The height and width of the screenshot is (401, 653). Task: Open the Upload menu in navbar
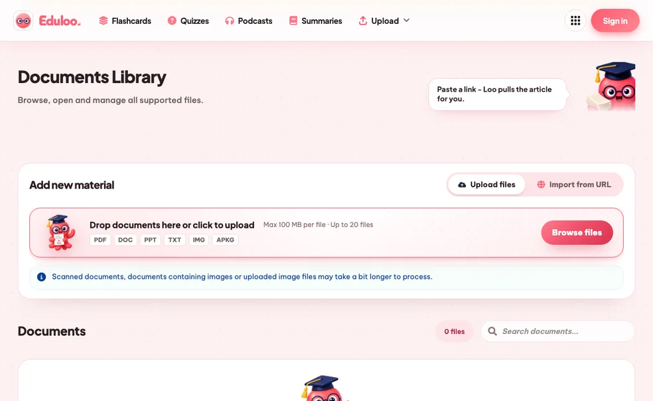coord(384,21)
